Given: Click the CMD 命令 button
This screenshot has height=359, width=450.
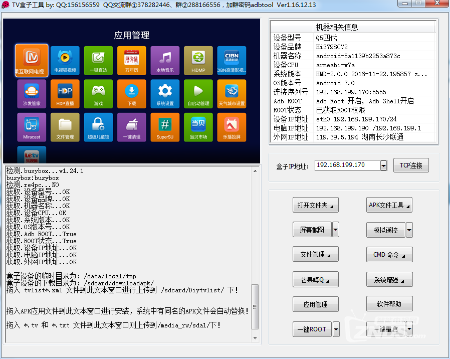Looking at the screenshot, I should tap(389, 254).
